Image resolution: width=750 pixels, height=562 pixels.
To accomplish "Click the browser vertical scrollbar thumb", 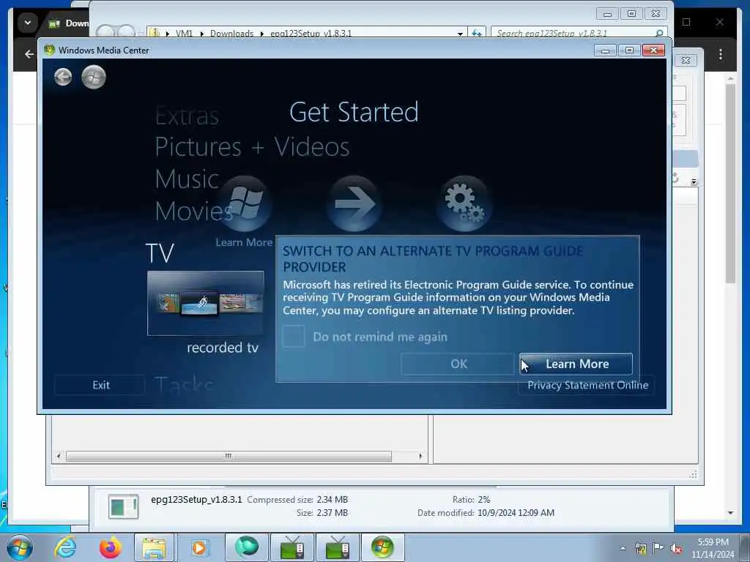I will pyautogui.click(x=730, y=184).
